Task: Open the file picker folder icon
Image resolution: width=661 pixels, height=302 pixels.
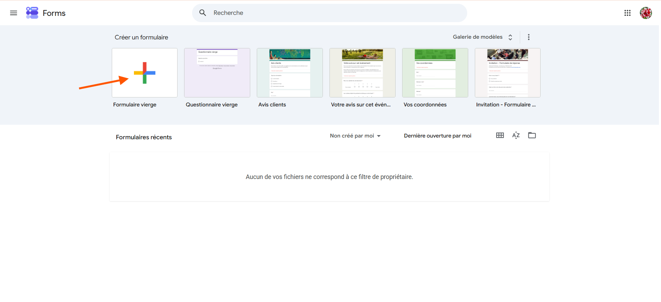Action: pyautogui.click(x=532, y=135)
